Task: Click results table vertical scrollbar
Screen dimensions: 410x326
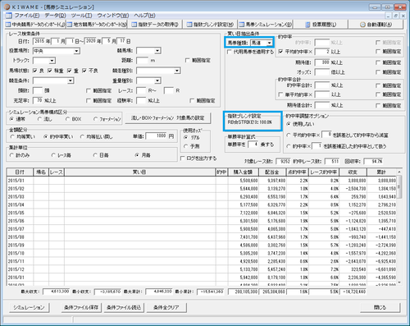Action: [399, 227]
